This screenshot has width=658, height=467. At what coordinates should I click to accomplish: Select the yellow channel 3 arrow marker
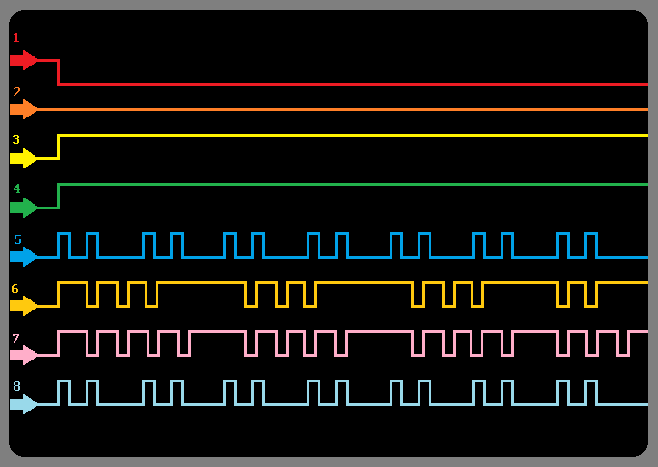point(24,158)
